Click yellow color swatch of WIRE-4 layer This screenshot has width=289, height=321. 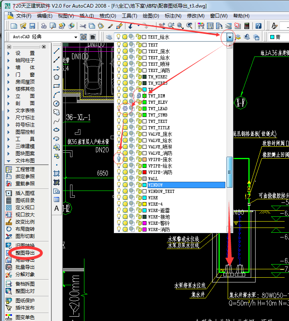point(144,204)
